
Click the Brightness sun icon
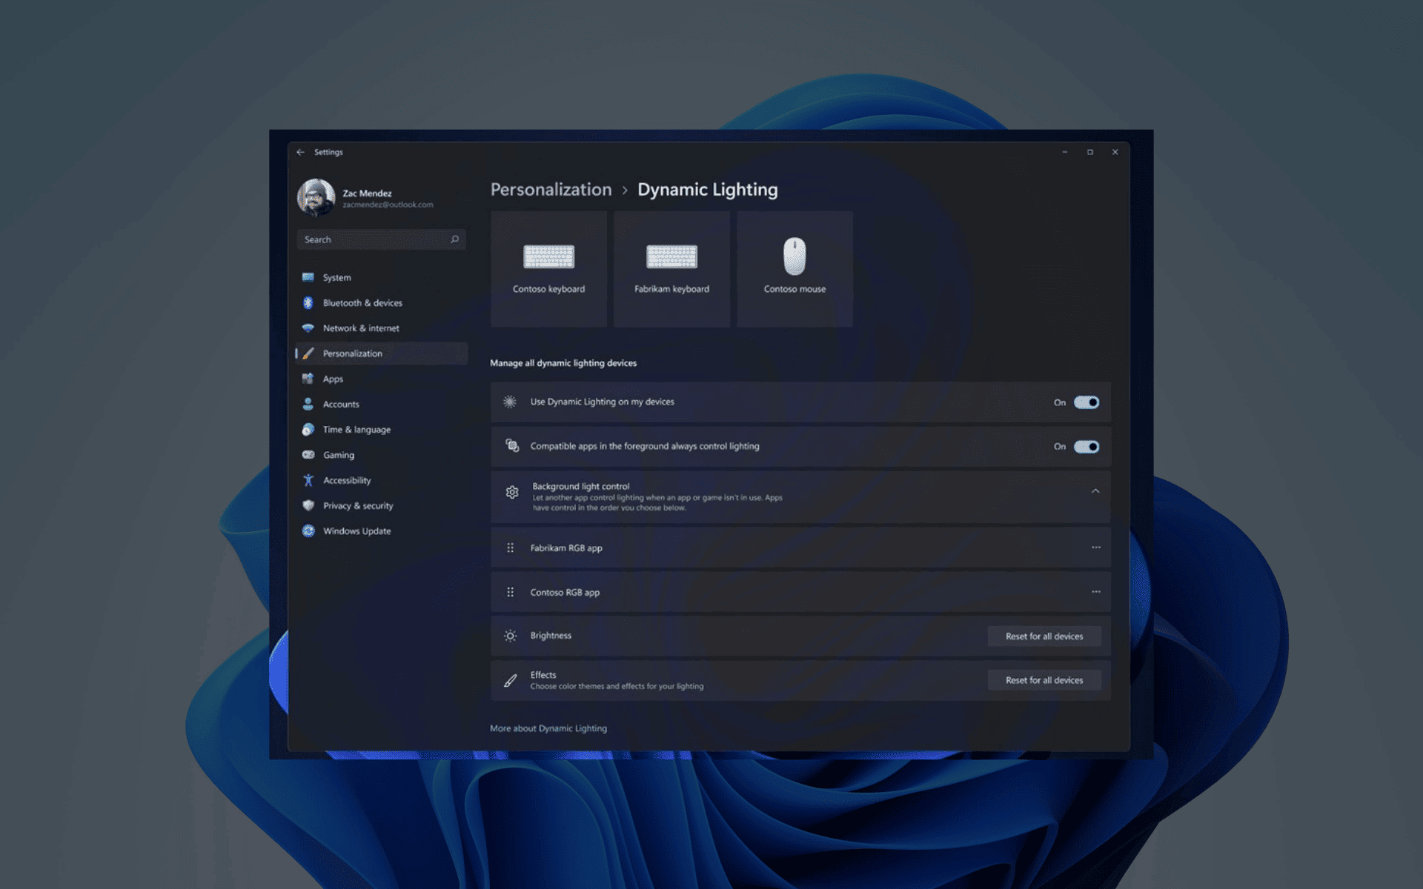pos(510,636)
